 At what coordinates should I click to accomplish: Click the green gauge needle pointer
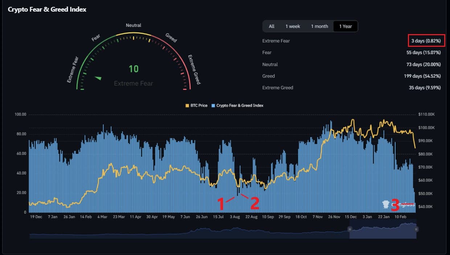pos(98,78)
